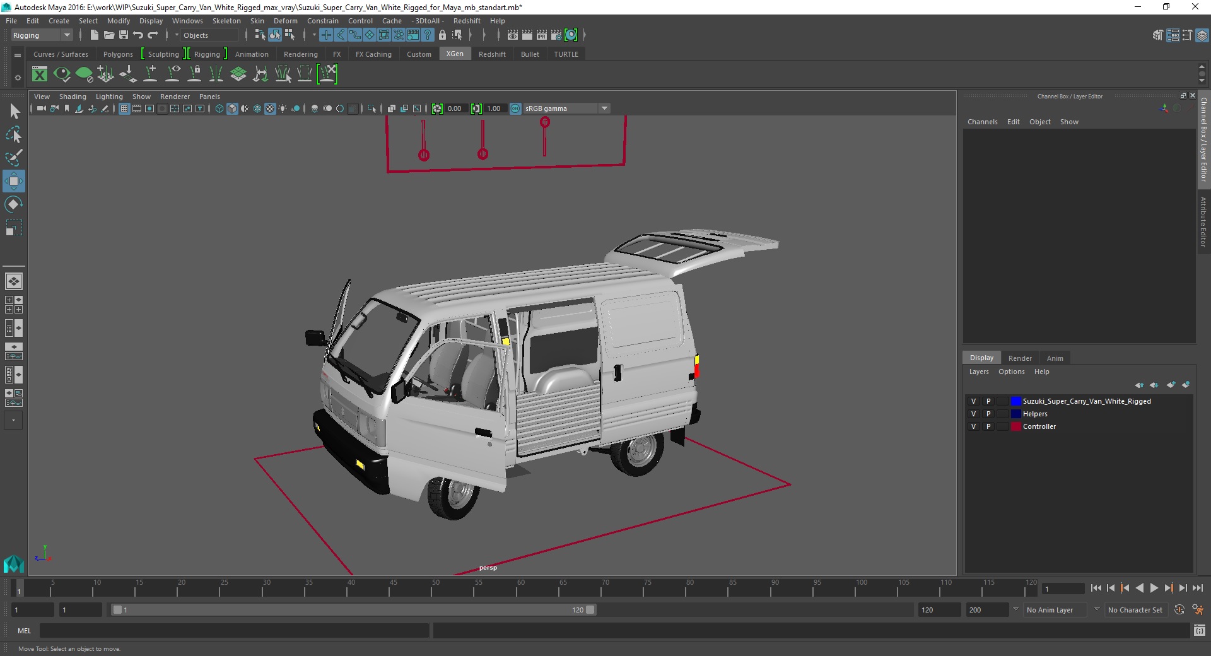Viewport: 1211px width, 656px height.
Task: Go to end of playback range
Action: pos(1198,588)
